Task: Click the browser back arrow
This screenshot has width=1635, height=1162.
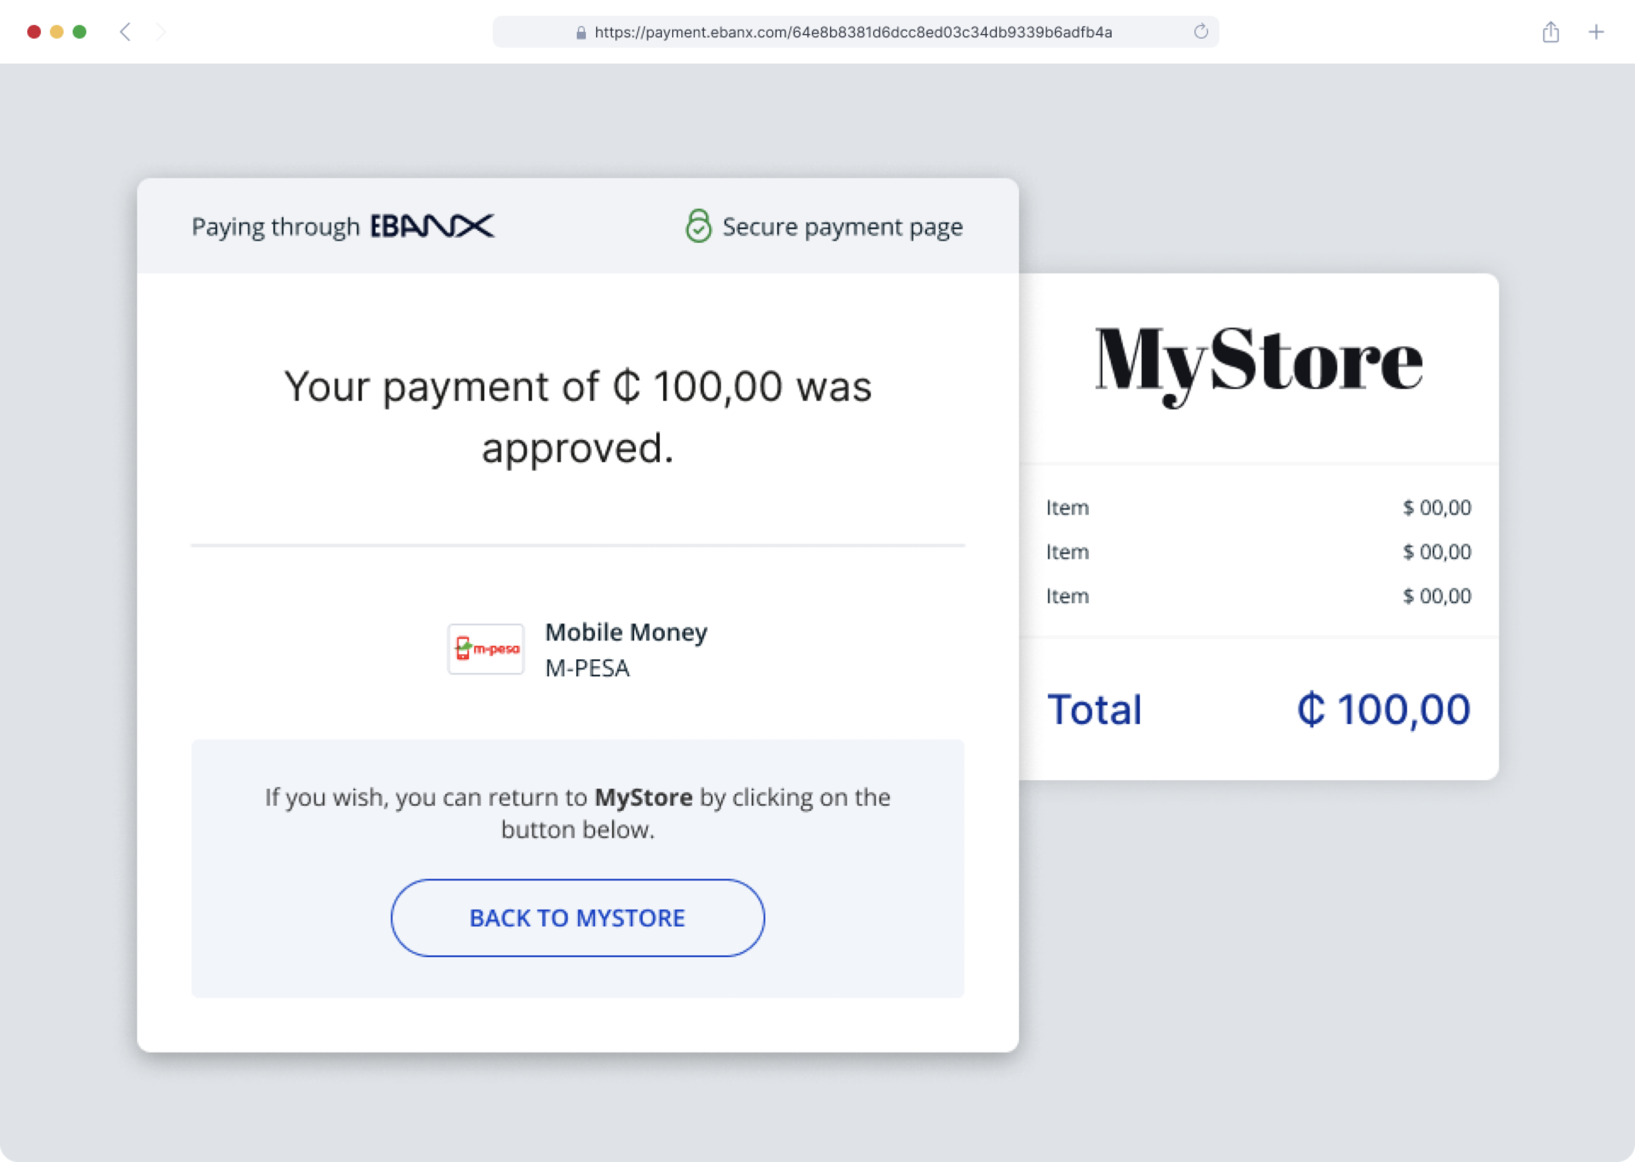Action: point(125,32)
